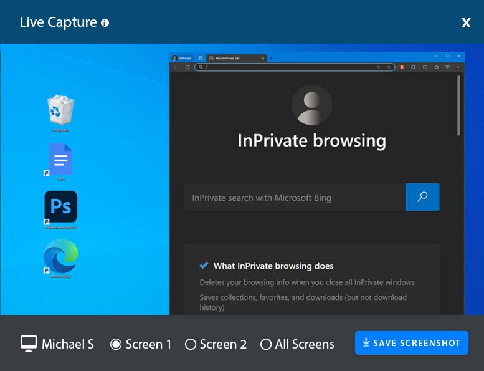
Task: Click the Live Capture info icon
Action: tap(105, 23)
